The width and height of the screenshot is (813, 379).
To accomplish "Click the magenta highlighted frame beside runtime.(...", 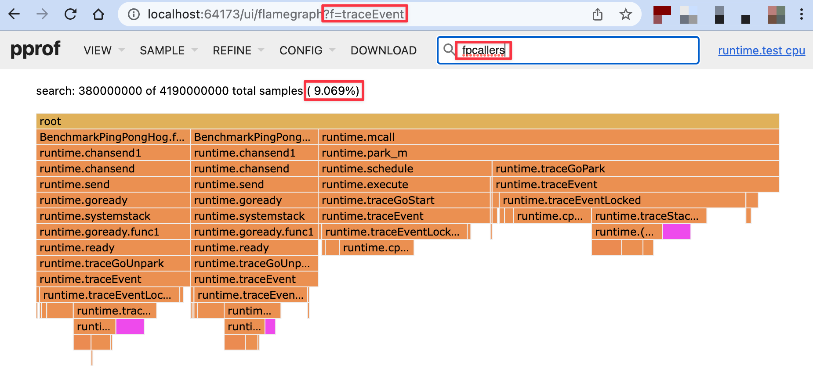I will point(676,232).
